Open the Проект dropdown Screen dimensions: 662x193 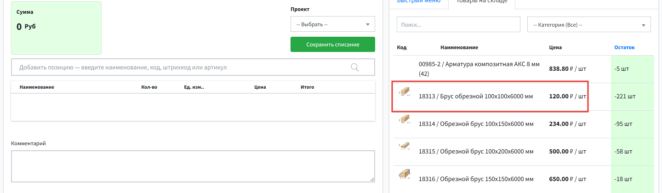[333, 24]
